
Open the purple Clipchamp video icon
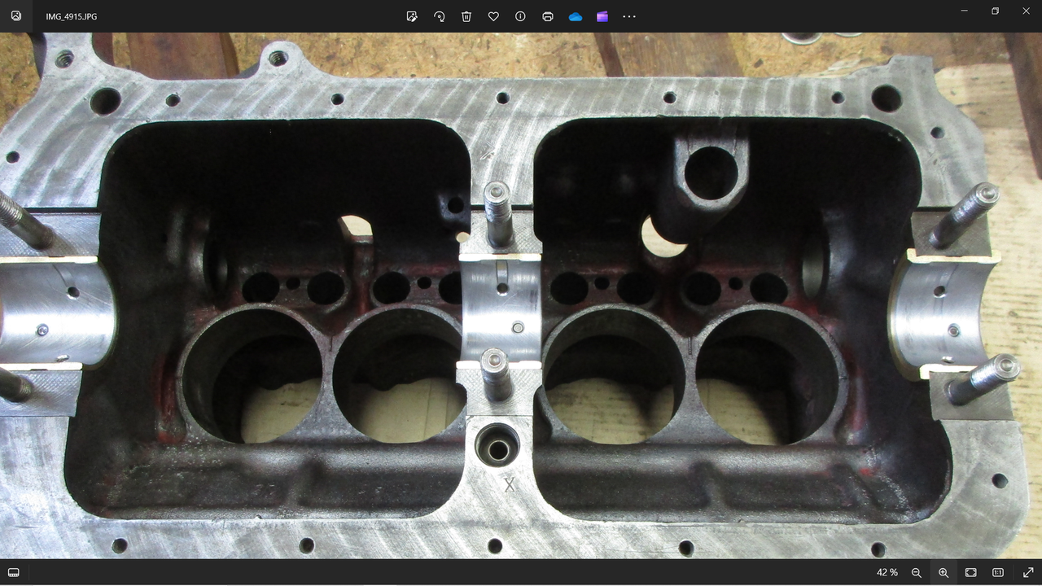click(602, 16)
